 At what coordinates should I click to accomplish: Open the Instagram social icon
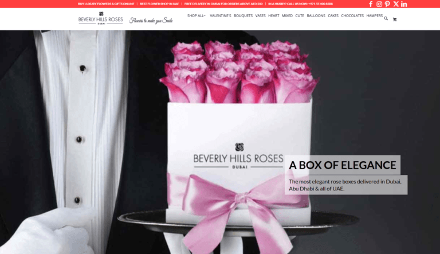click(379, 4)
